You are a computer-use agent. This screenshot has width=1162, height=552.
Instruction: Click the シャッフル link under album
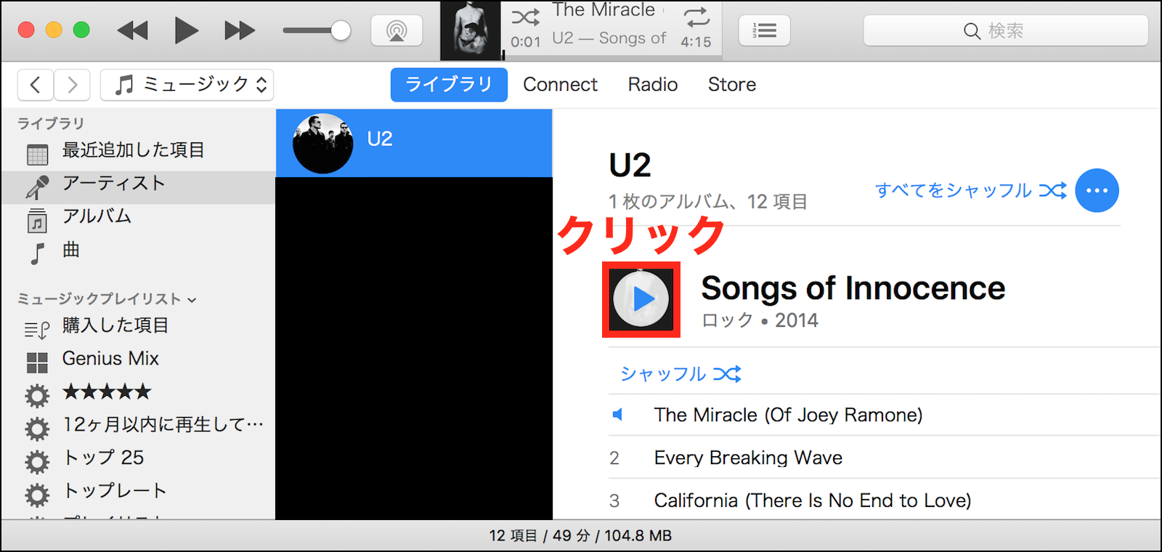pos(680,374)
